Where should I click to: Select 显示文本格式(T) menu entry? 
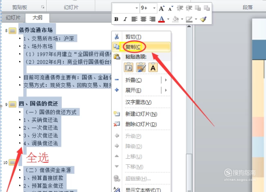click(141, 190)
